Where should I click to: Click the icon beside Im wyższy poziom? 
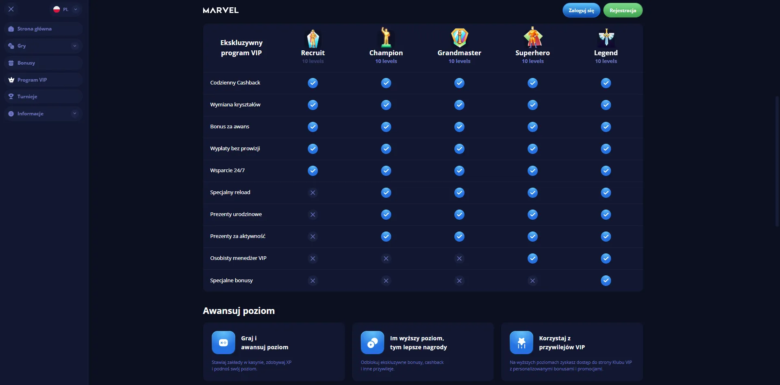(372, 343)
